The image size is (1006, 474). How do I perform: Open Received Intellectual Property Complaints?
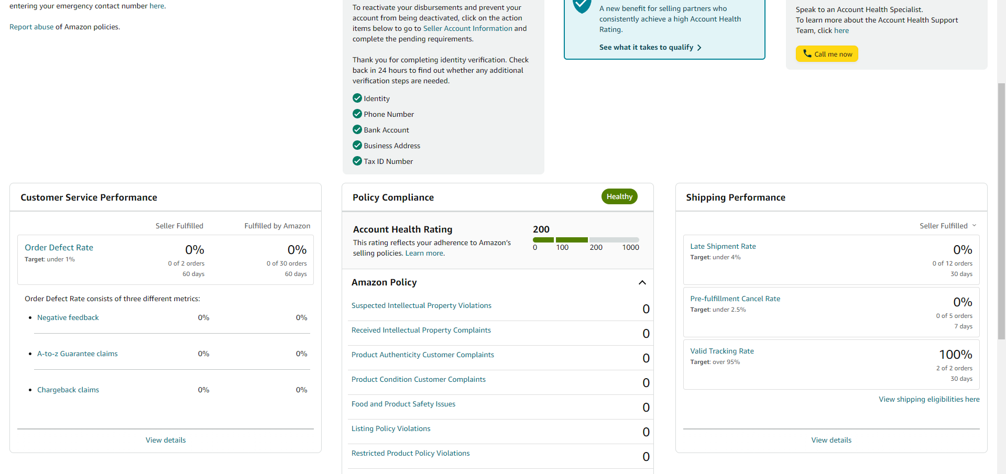pos(421,330)
